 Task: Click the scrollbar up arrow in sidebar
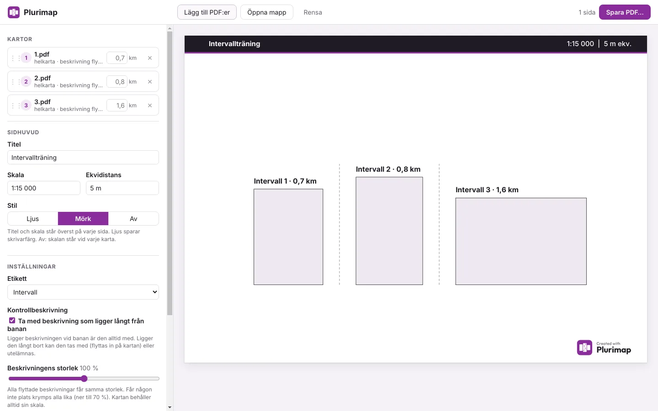click(x=170, y=28)
